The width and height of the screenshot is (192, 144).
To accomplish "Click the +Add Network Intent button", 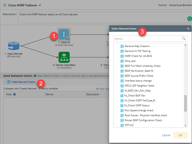I will coord(21,82).
